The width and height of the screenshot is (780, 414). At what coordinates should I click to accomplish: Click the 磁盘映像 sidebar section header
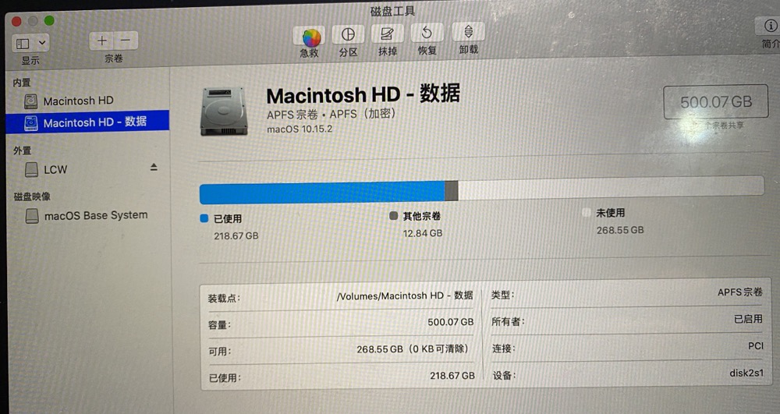tap(32, 196)
